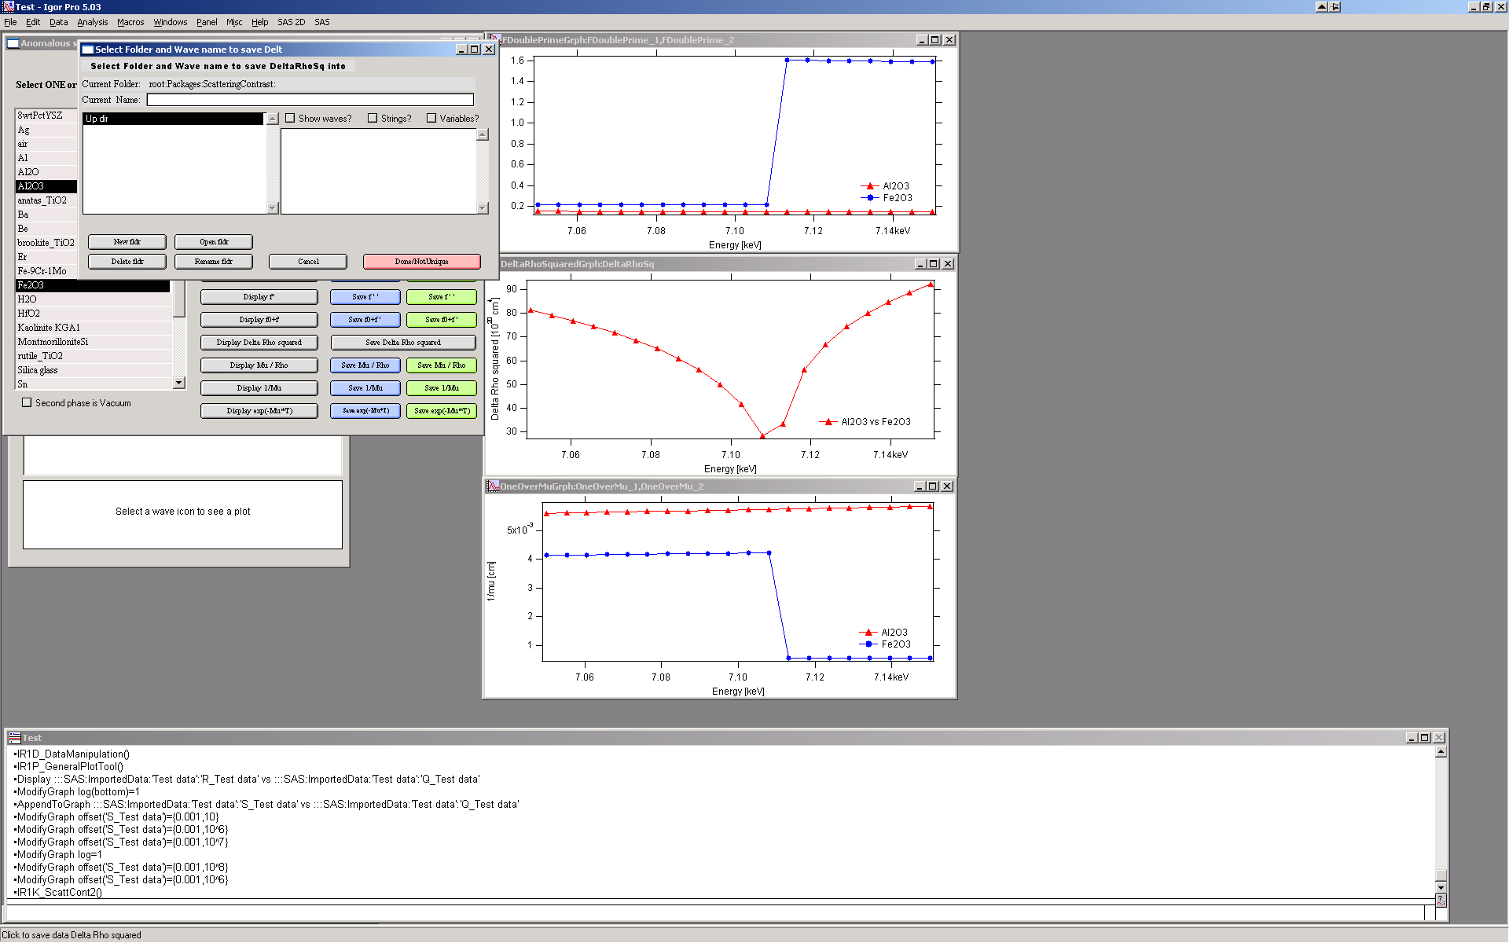Cancel the save folder dialog
Image resolution: width=1509 pixels, height=943 pixels.
[308, 262]
